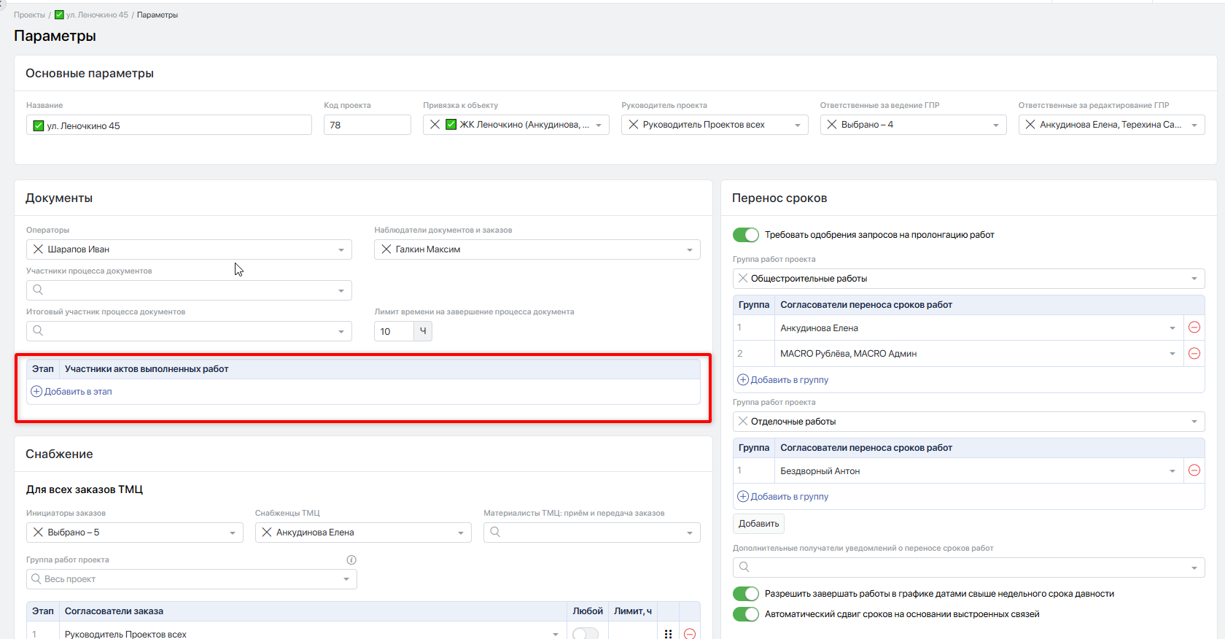Clear Отделочные работы work group selection

pyautogui.click(x=742, y=422)
